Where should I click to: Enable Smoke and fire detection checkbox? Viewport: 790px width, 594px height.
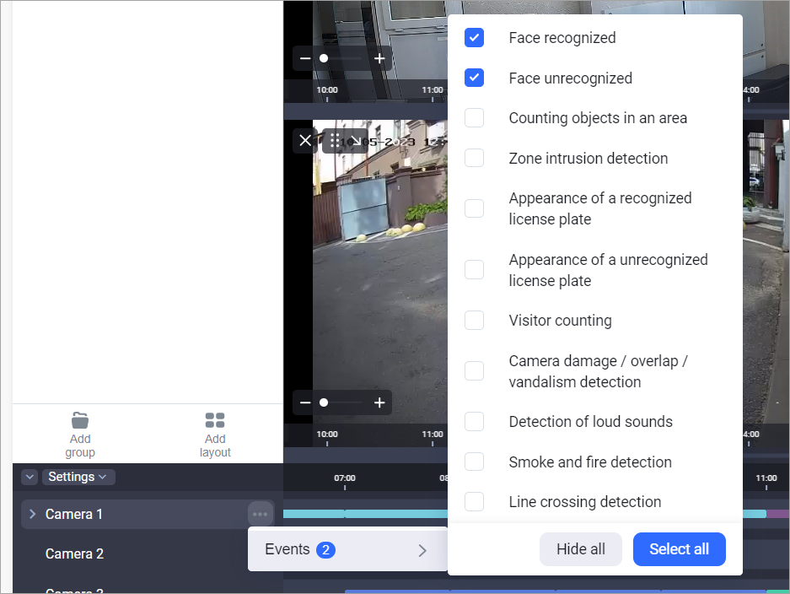pos(475,462)
